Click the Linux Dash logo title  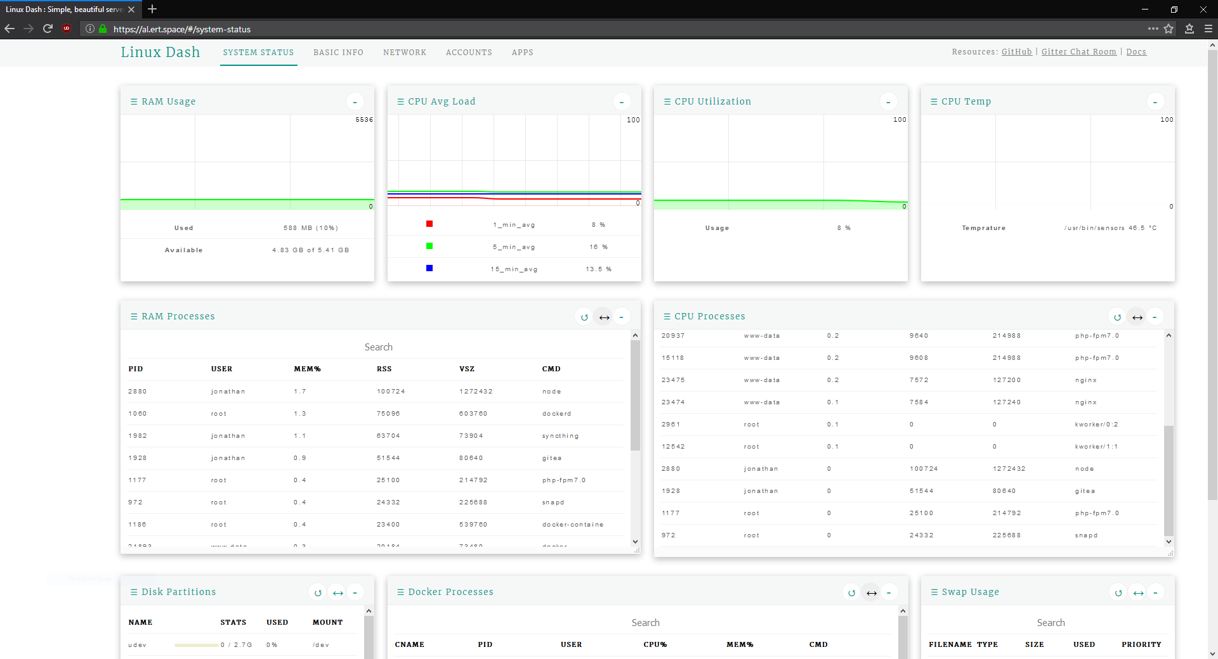coord(160,52)
